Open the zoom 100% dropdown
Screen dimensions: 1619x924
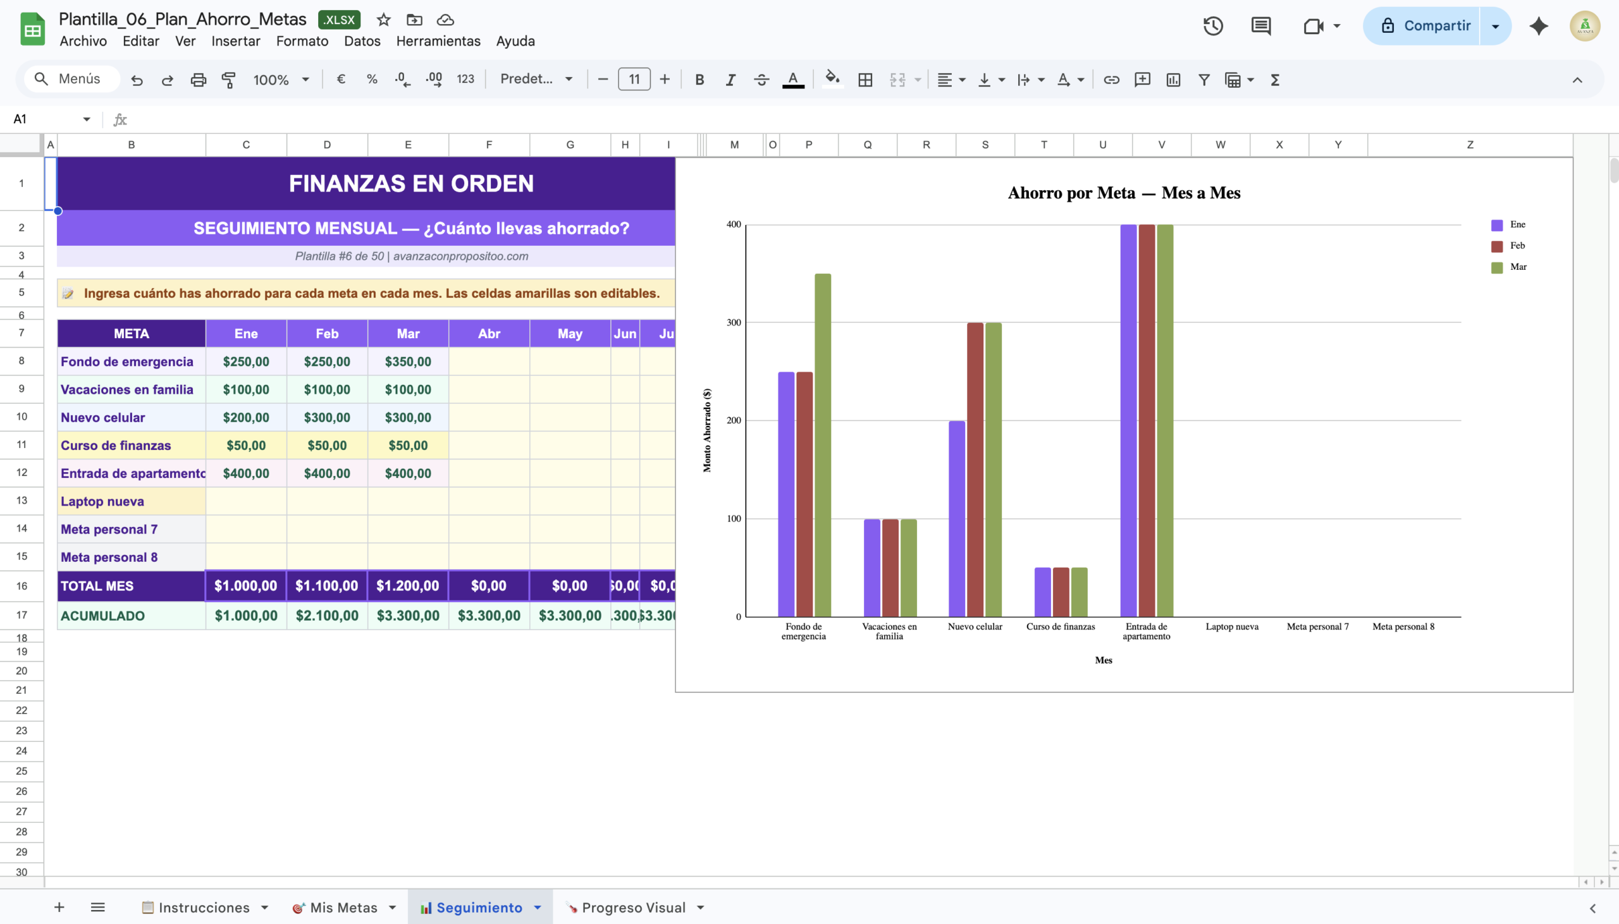[x=281, y=80]
